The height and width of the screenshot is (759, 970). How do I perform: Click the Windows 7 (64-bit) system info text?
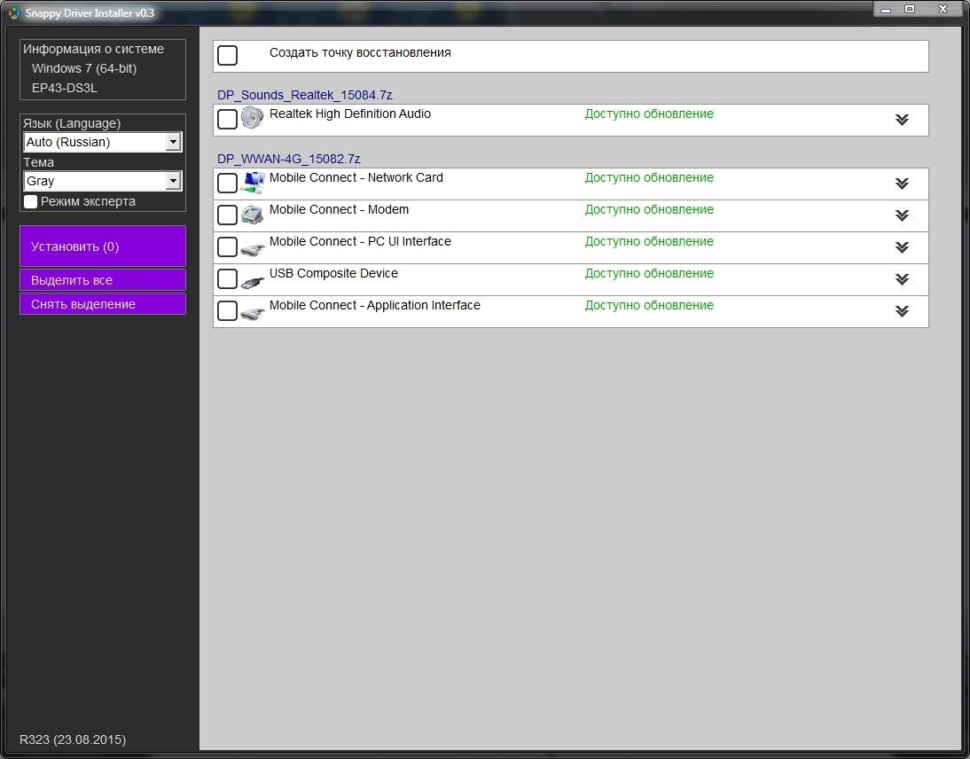(x=84, y=68)
